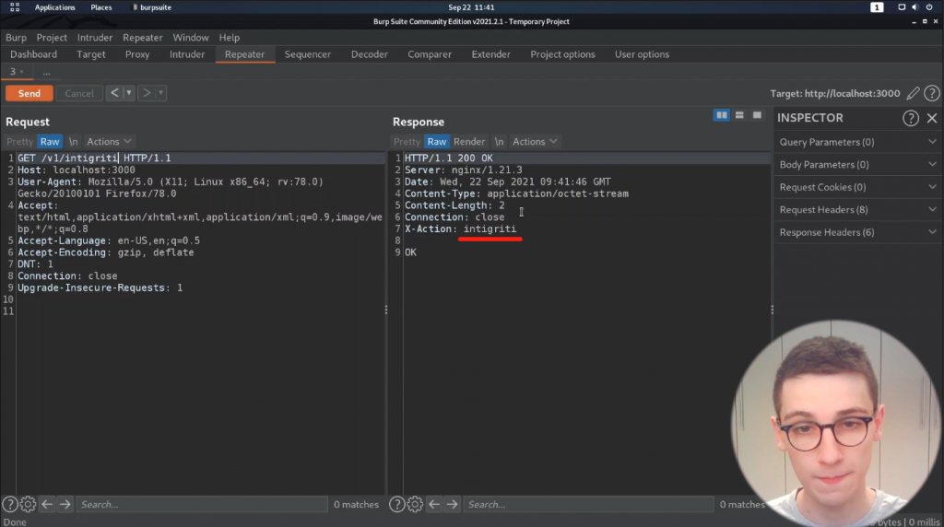Go to previous match in request search
Image resolution: width=944 pixels, height=527 pixels.
click(x=47, y=504)
